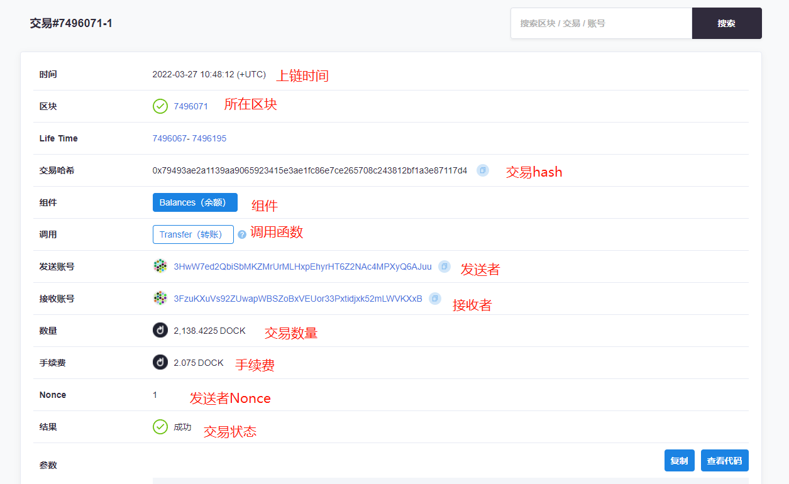Click the copy icon beside receiver account
Viewport: 789px width, 484px height.
pyautogui.click(x=434, y=299)
